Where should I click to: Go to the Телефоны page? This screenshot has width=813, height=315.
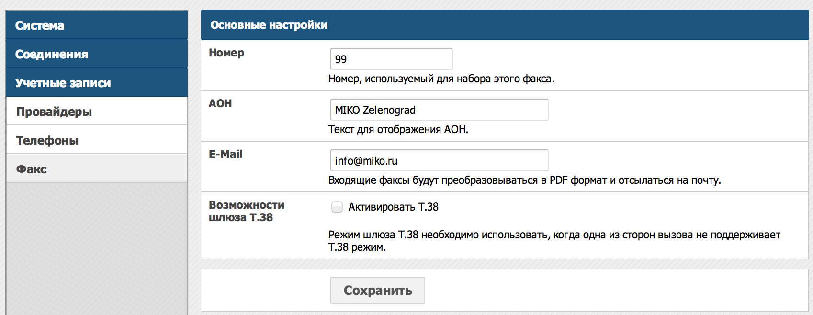[x=96, y=140]
